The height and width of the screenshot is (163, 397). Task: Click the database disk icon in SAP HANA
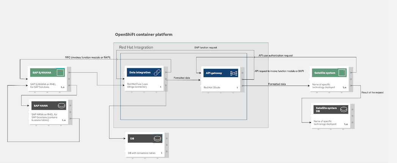click(x=61, y=106)
